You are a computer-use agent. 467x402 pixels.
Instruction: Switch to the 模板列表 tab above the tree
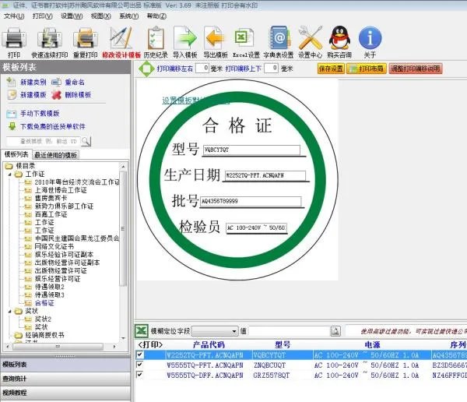[16, 154]
